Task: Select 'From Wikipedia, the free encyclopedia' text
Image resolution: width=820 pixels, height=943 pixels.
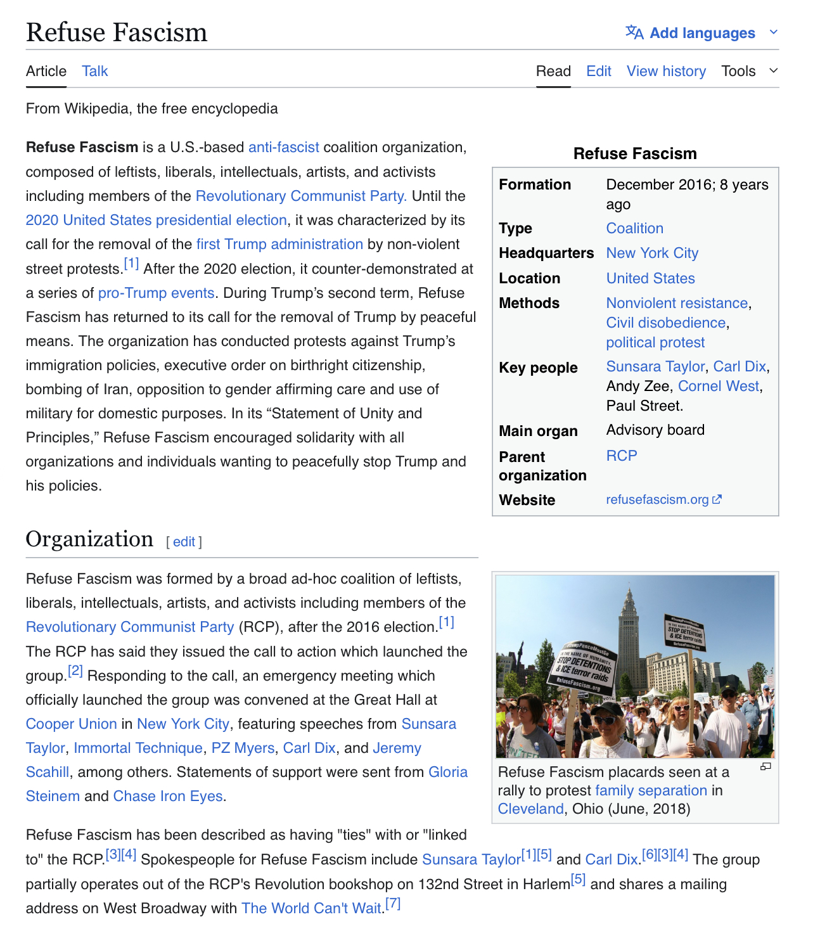Action: tap(151, 108)
